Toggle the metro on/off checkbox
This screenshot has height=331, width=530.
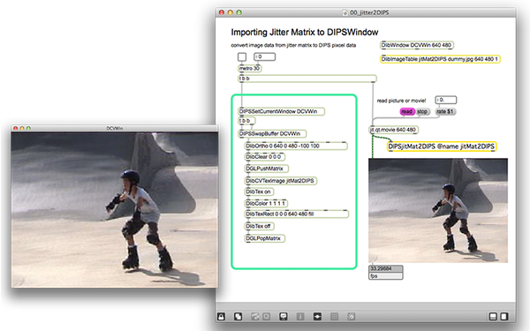242,57
